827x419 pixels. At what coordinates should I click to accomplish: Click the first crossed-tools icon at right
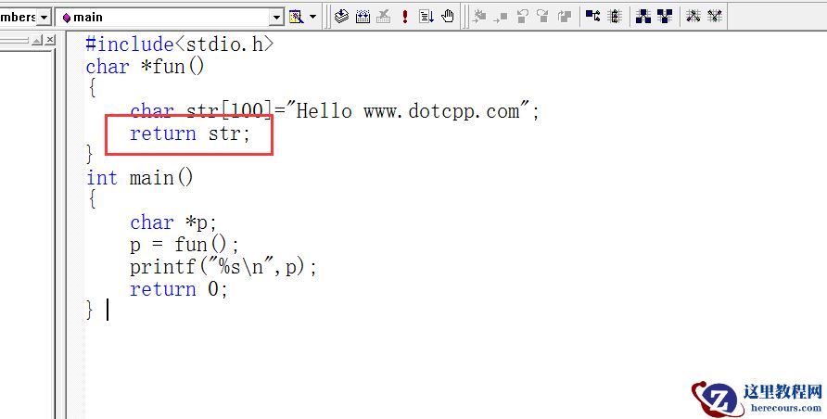pos(693,17)
